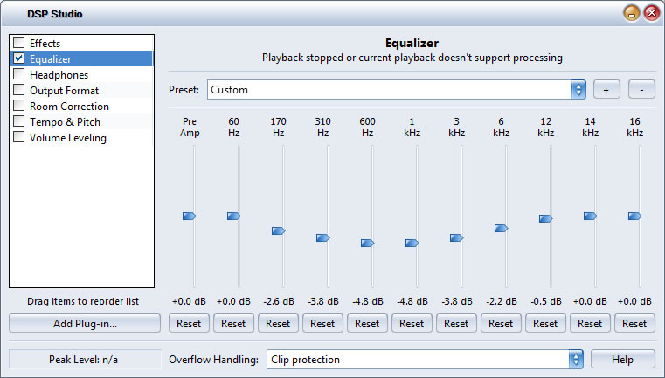The image size is (665, 378).
Task: Close the DSP Studio window
Action: [x=651, y=13]
